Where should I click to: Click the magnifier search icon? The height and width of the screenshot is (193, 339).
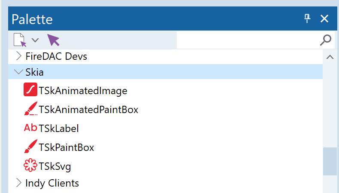coord(326,40)
